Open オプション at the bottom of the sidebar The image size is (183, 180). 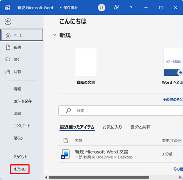click(x=20, y=169)
